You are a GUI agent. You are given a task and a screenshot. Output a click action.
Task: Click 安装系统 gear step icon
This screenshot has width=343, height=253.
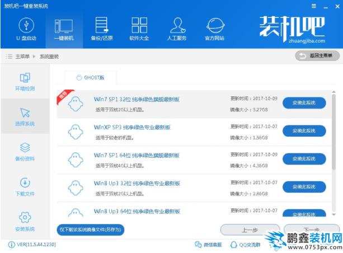(25, 217)
